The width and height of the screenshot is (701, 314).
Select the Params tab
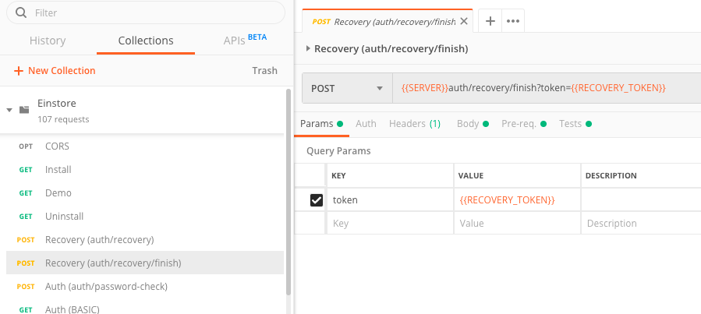(321, 124)
